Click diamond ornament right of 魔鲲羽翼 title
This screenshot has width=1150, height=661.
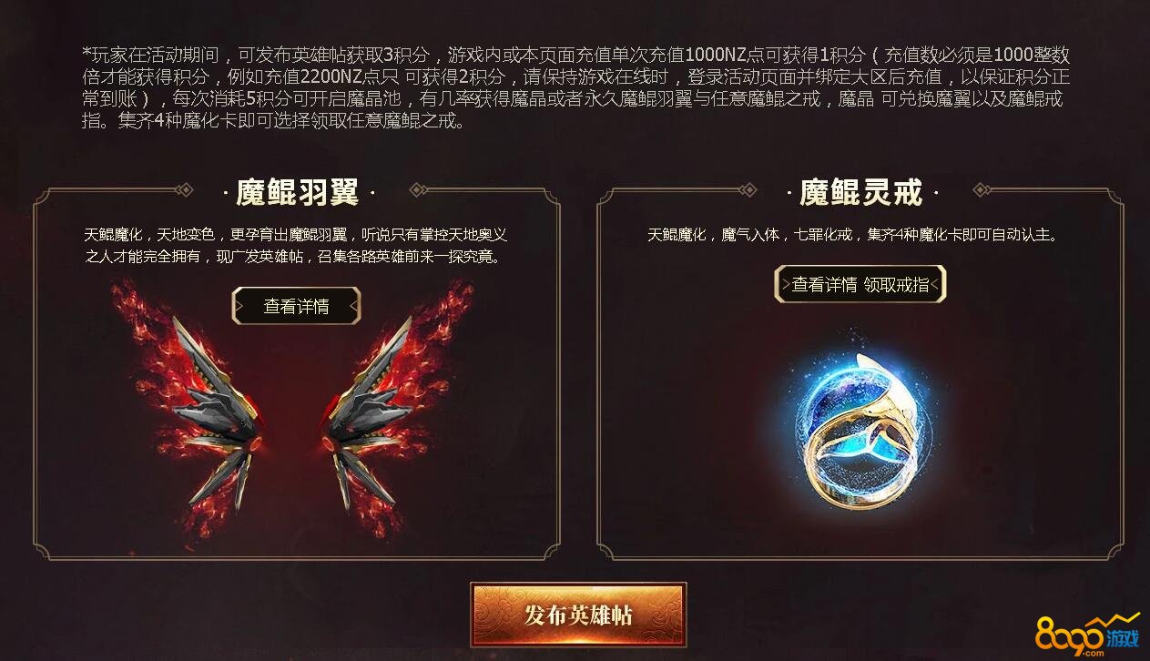[418, 190]
